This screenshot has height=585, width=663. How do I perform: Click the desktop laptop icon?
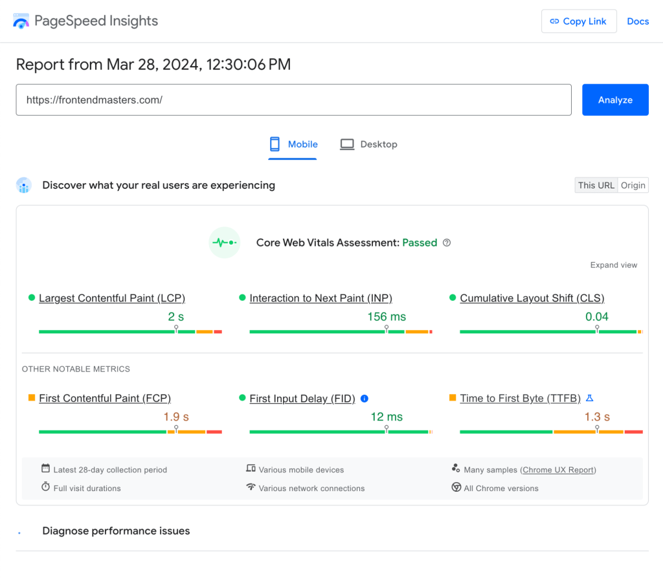(347, 144)
